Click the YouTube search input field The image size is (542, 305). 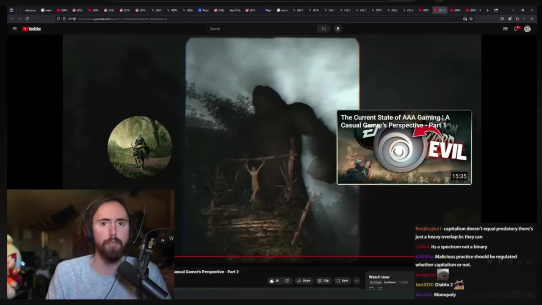click(263, 29)
